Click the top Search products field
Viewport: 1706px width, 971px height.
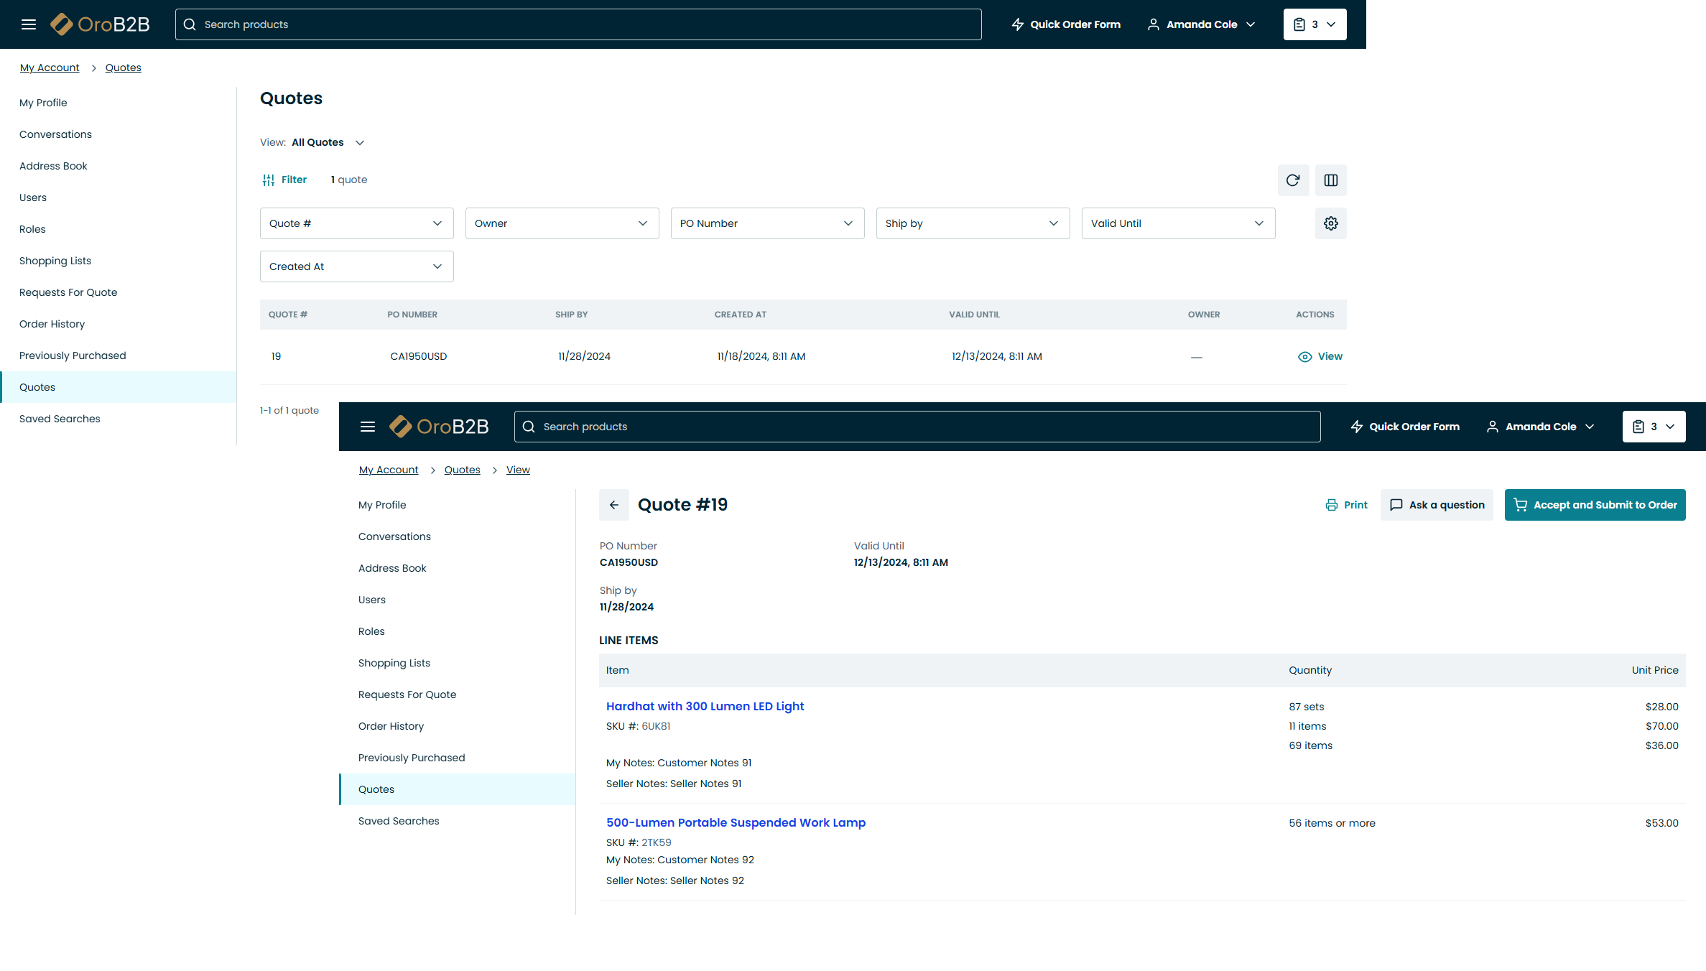pos(578,24)
